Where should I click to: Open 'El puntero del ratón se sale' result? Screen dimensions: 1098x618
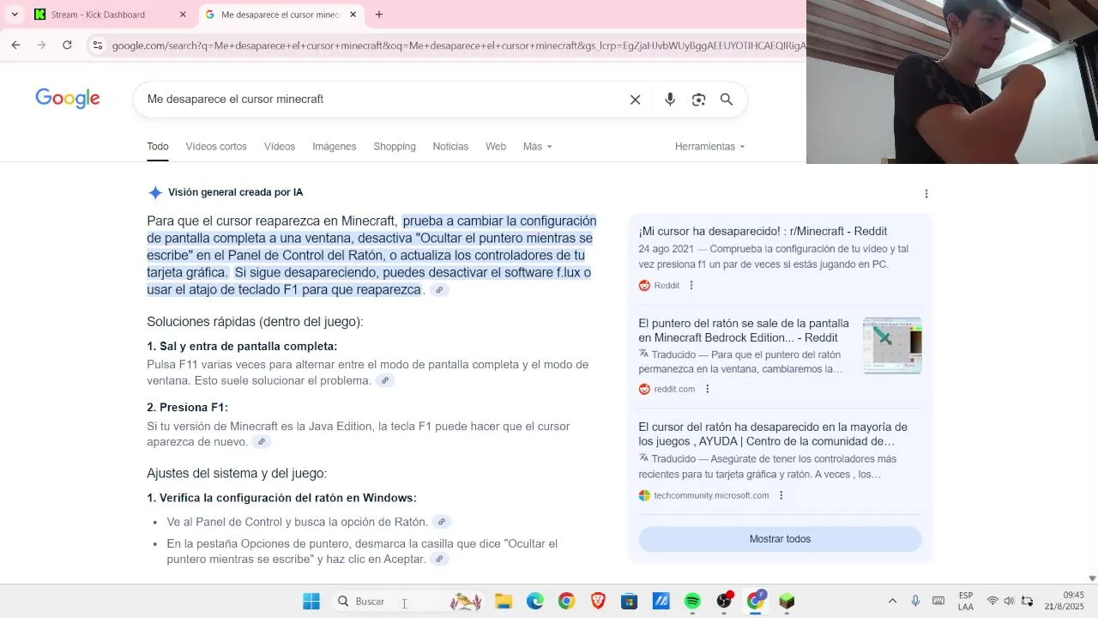pos(744,330)
